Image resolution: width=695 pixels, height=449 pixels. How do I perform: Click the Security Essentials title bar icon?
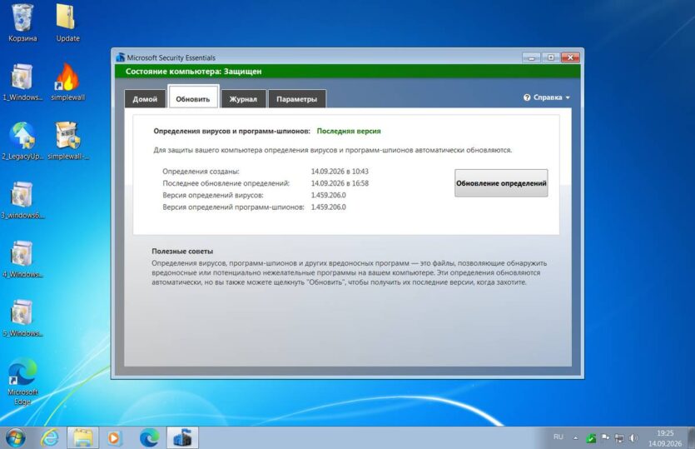(120, 57)
